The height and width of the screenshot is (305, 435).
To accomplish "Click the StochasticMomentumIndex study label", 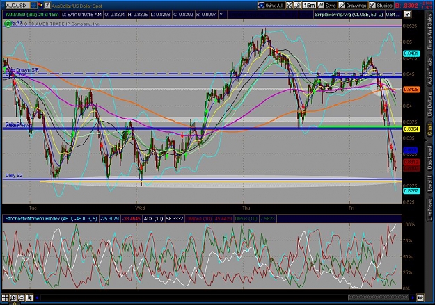I will click(51, 219).
